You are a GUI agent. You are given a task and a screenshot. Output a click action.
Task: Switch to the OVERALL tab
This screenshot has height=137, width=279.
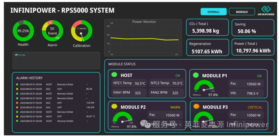coord(213,12)
